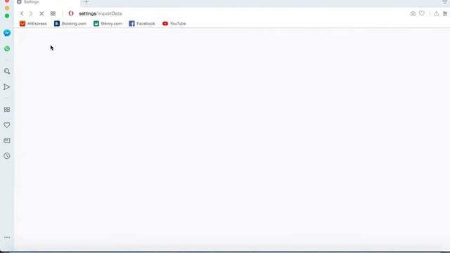Open sidebar three-dots setup menu
Screen dimensions: 450x253
tap(7, 238)
